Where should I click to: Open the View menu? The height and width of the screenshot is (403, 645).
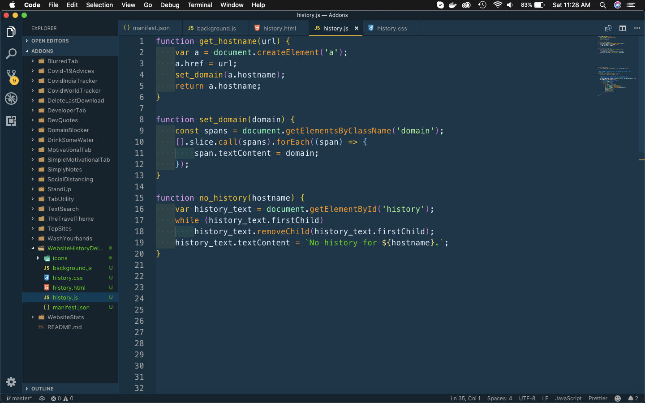click(128, 5)
